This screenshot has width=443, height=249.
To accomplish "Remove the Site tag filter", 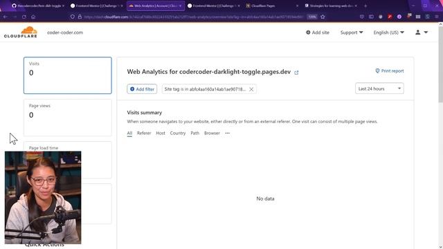I will (x=251, y=89).
